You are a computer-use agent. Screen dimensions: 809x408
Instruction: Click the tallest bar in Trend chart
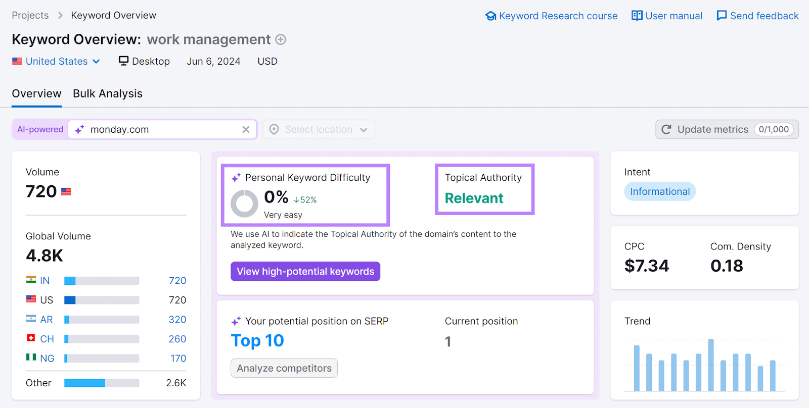point(711,365)
